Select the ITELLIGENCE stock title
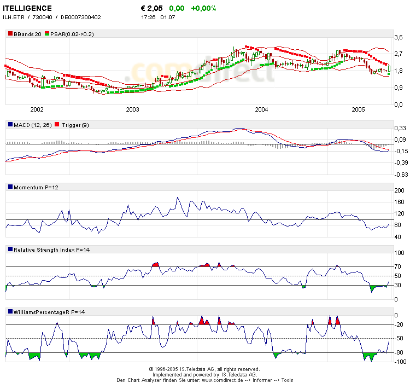 click(x=28, y=8)
